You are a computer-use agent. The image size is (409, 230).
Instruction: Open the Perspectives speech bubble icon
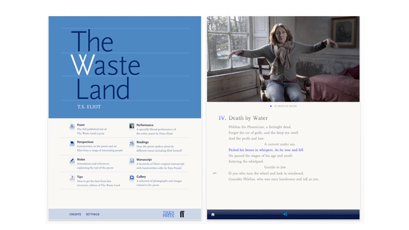click(x=72, y=143)
